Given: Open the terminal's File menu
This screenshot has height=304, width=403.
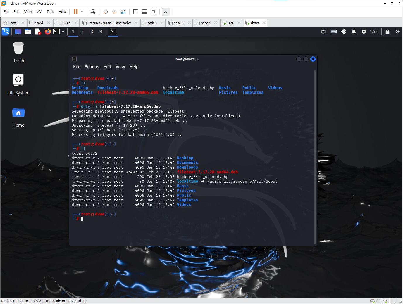Looking at the screenshot, I should point(77,67).
